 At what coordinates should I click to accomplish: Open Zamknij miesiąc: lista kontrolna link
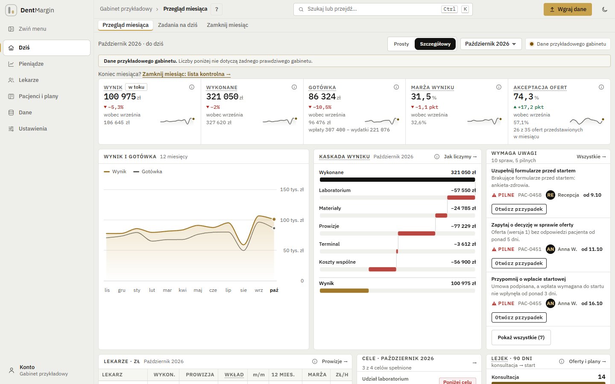pyautogui.click(x=186, y=74)
